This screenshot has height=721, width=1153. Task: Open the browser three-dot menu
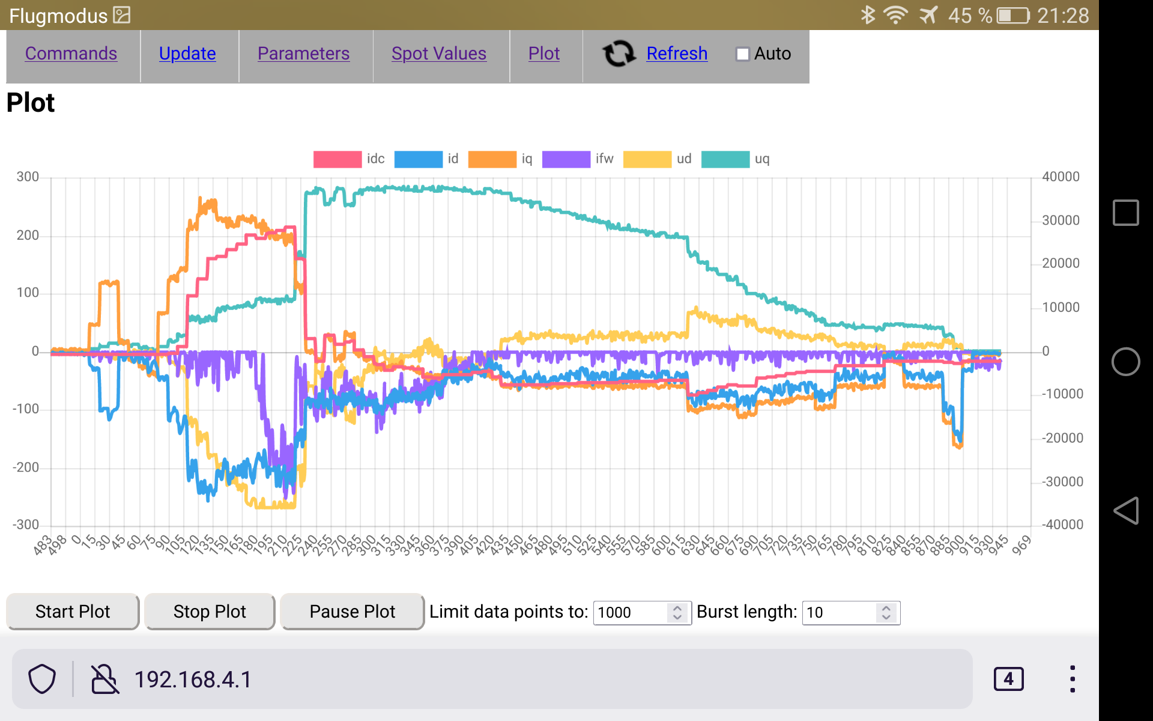pyautogui.click(x=1072, y=679)
